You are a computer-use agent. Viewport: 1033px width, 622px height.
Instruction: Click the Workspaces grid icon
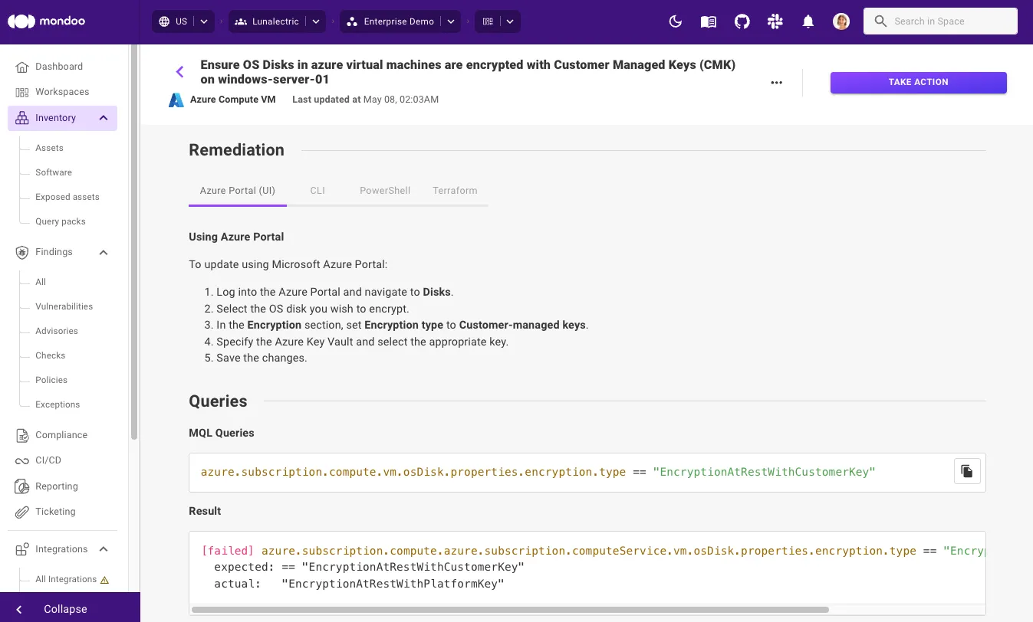coord(22,92)
